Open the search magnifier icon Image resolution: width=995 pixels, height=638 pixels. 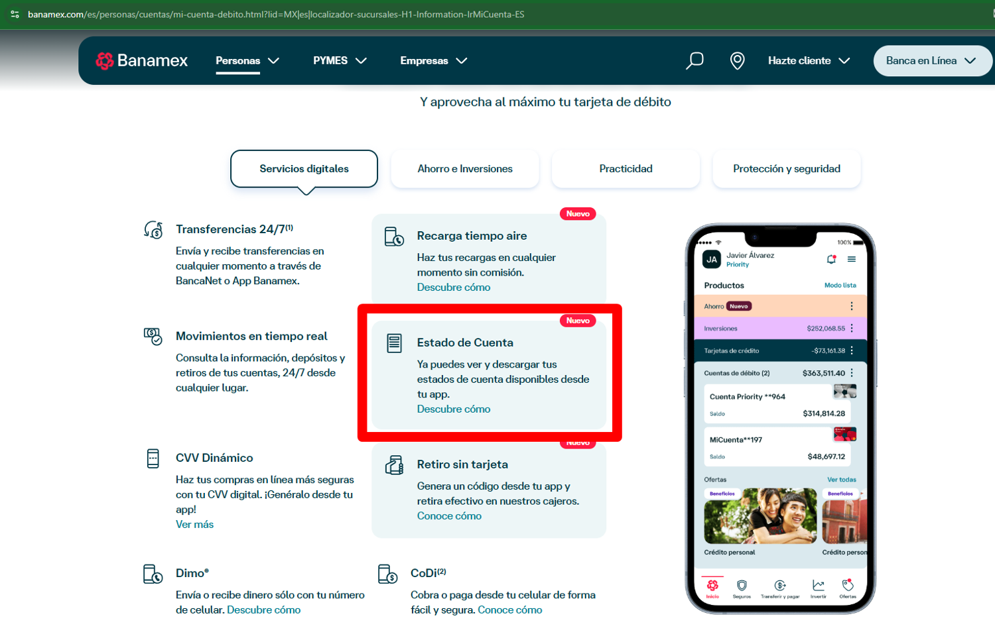point(695,60)
